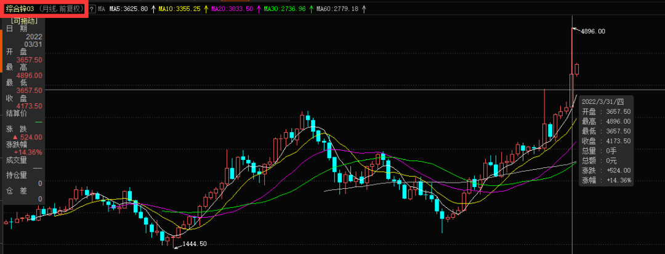Select the MA30:2736.96 indicator text
665x254 pixels.
point(284,9)
